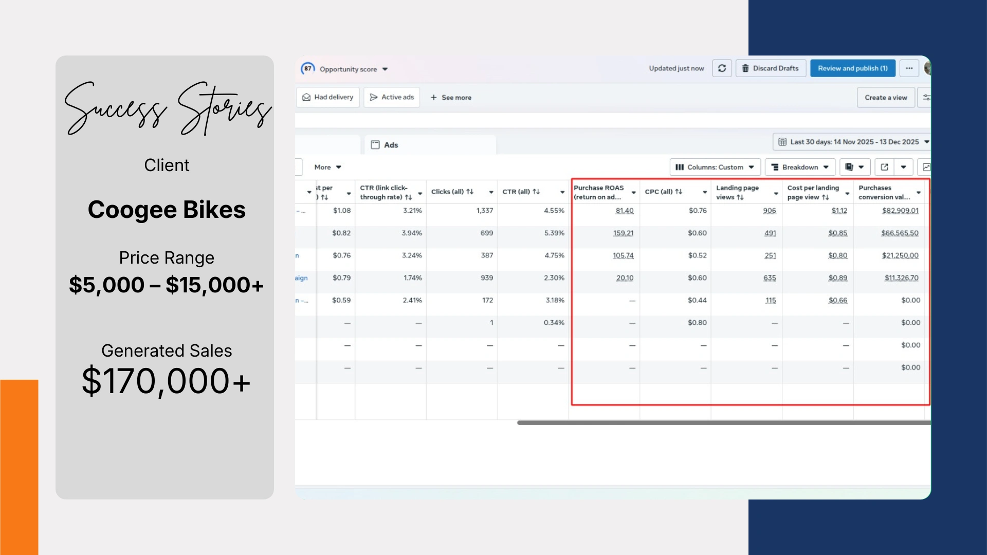The height and width of the screenshot is (555, 987).
Task: Click Review and publish (1)
Action: [x=853, y=68]
